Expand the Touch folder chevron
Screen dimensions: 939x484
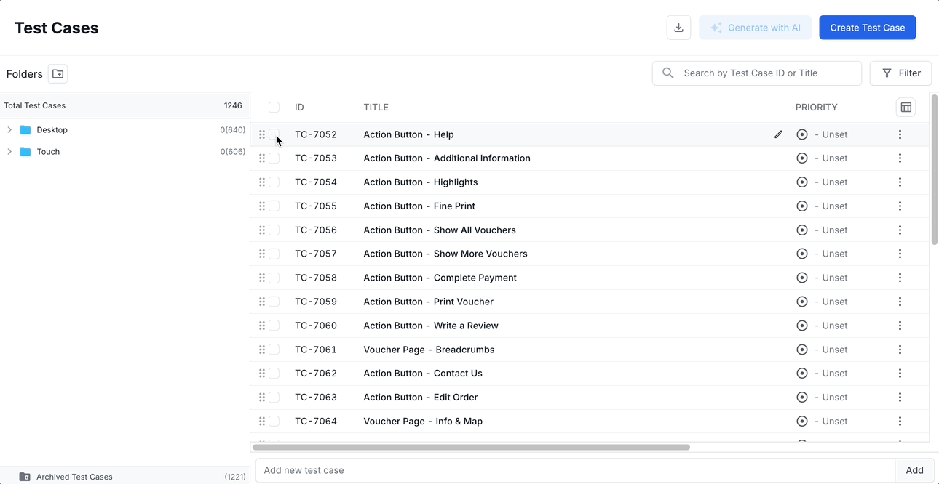[x=9, y=152]
